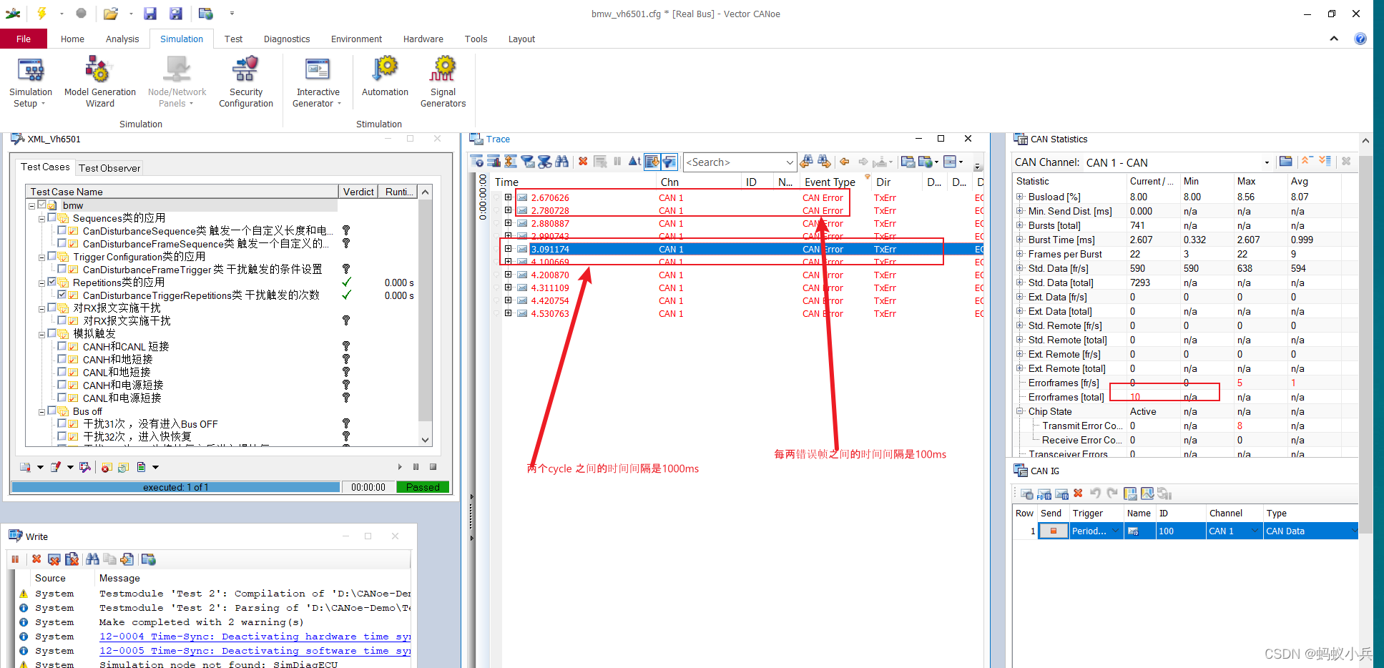Check the CANH和CANL 短接 test case
This screenshot has height=668, width=1384.
(x=62, y=346)
